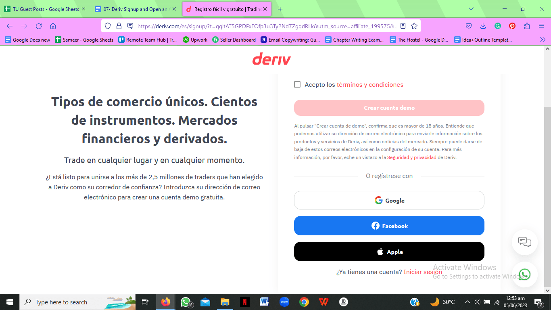Click the Firefox taskbar icon
The height and width of the screenshot is (310, 551).
[166, 302]
